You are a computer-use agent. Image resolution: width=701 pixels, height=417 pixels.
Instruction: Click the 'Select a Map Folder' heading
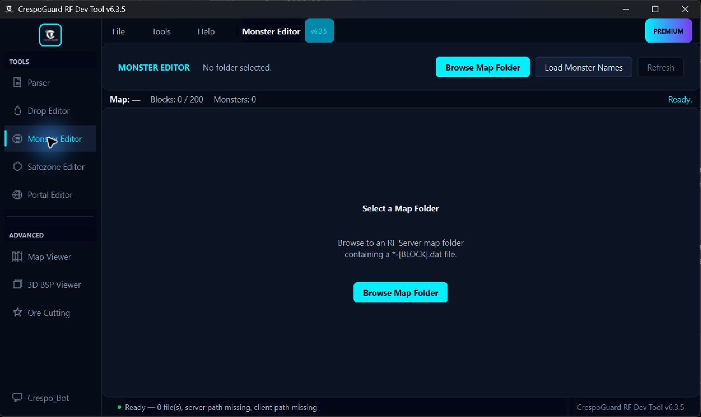click(x=400, y=208)
